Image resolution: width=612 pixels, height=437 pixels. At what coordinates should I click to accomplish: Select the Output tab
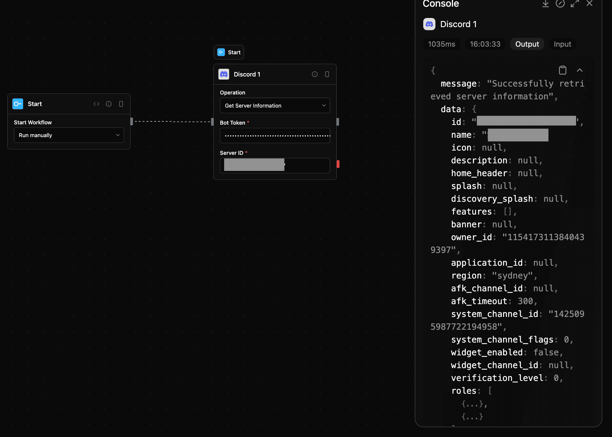tap(527, 44)
